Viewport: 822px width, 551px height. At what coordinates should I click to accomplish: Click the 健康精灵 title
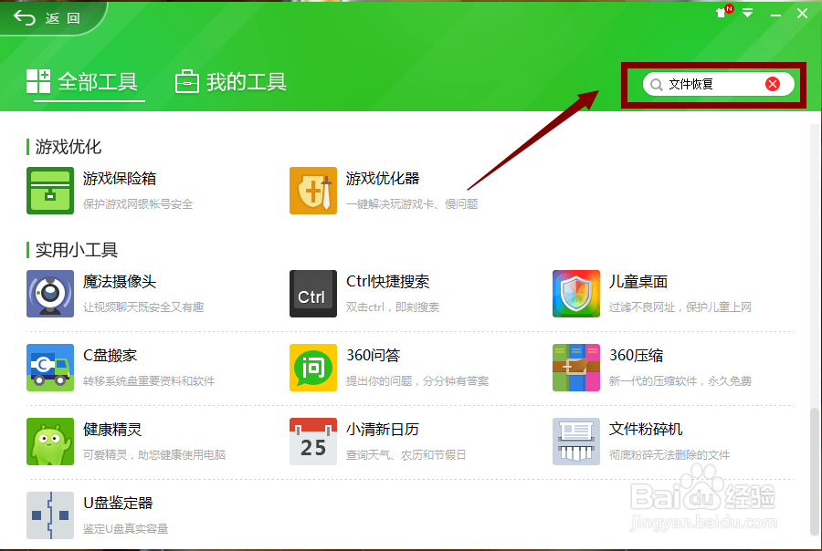[x=112, y=430]
